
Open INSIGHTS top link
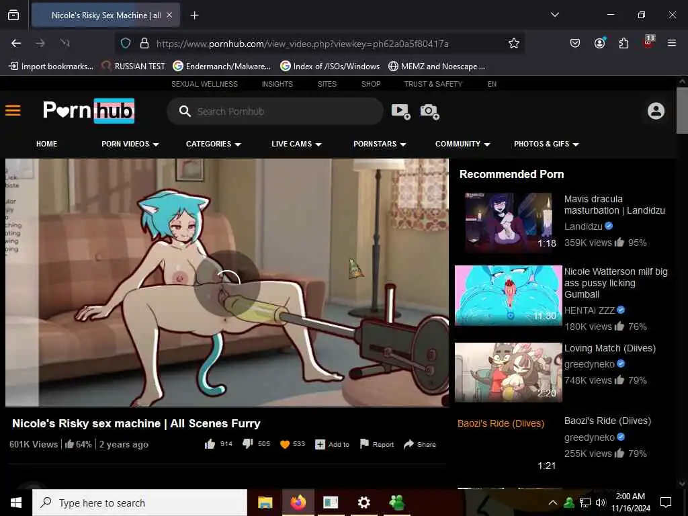(x=277, y=84)
